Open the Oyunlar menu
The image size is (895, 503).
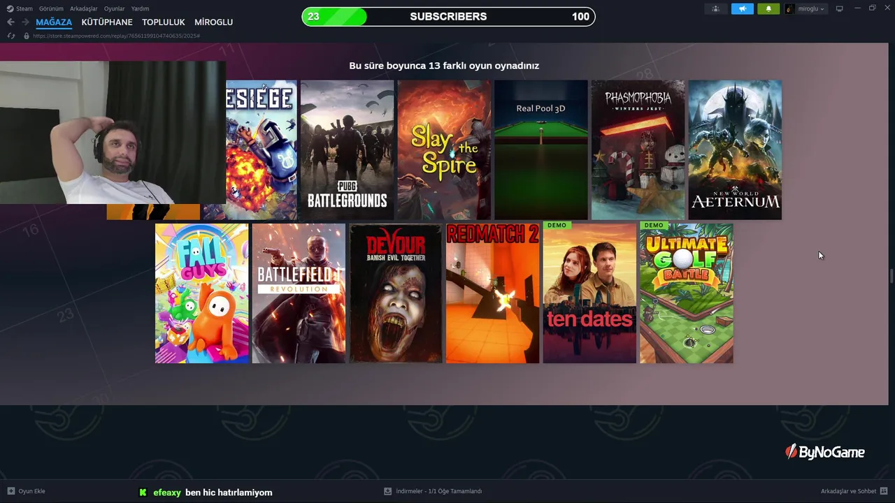coord(115,8)
